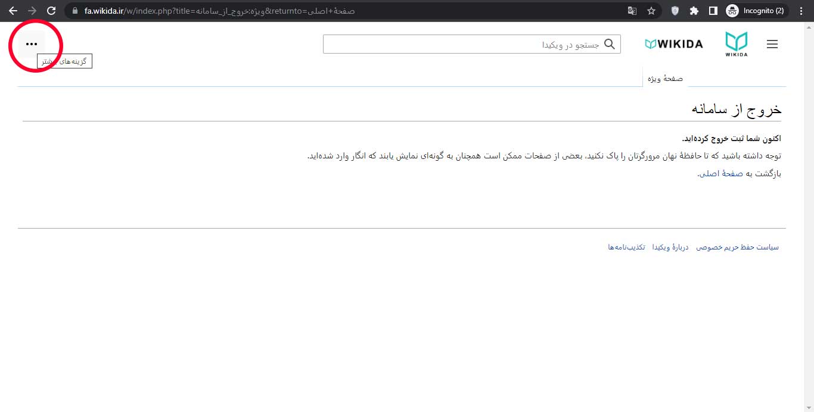
Task: Focus the Wikida search field
Action: click(x=471, y=44)
